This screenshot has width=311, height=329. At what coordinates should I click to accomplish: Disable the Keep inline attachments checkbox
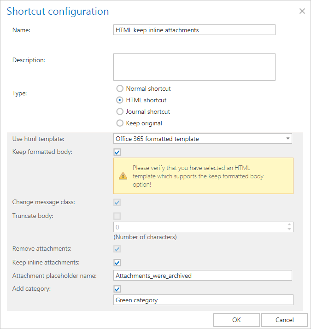click(x=117, y=263)
